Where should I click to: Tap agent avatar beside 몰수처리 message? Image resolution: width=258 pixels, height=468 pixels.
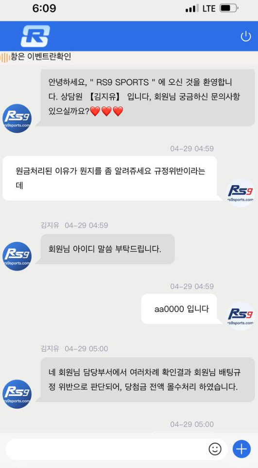[x=17, y=394]
